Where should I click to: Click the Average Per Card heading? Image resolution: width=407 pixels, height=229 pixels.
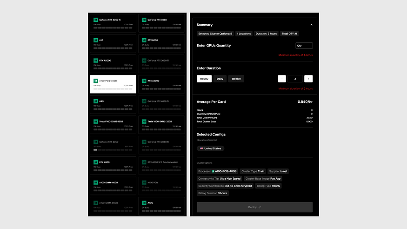(211, 102)
